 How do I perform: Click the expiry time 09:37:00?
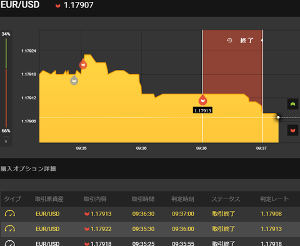tap(183, 214)
